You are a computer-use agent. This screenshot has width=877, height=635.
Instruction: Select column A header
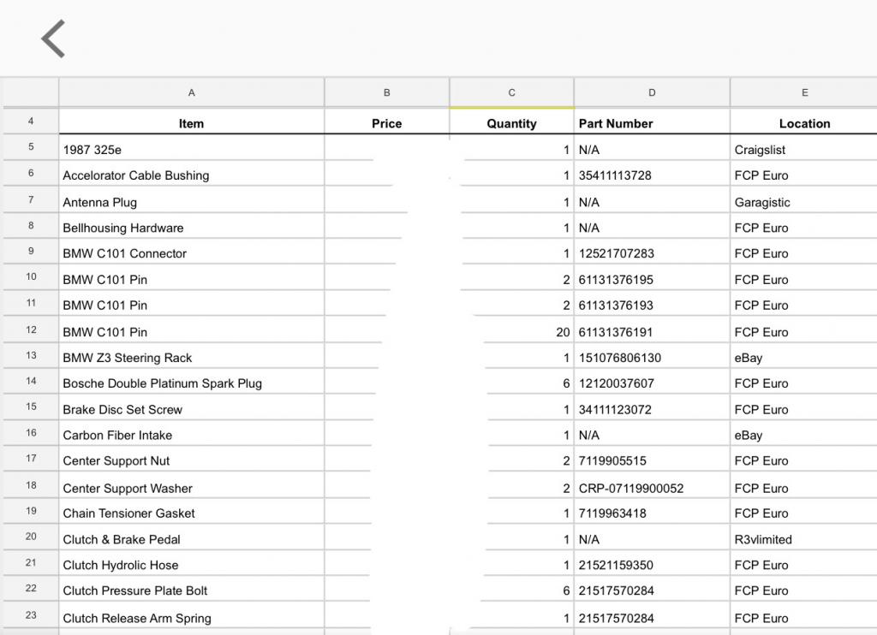[x=191, y=92]
